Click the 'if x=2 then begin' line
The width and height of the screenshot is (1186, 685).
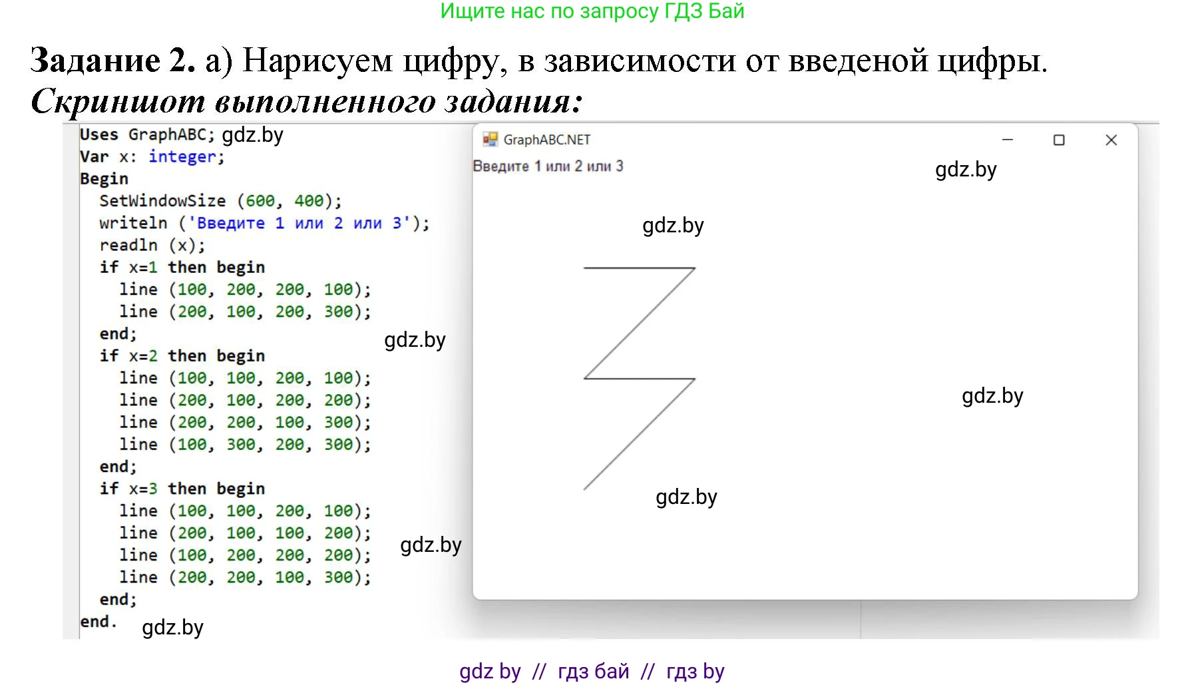[x=182, y=355]
